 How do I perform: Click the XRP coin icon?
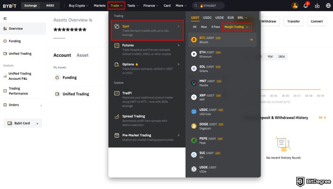pos(194,97)
